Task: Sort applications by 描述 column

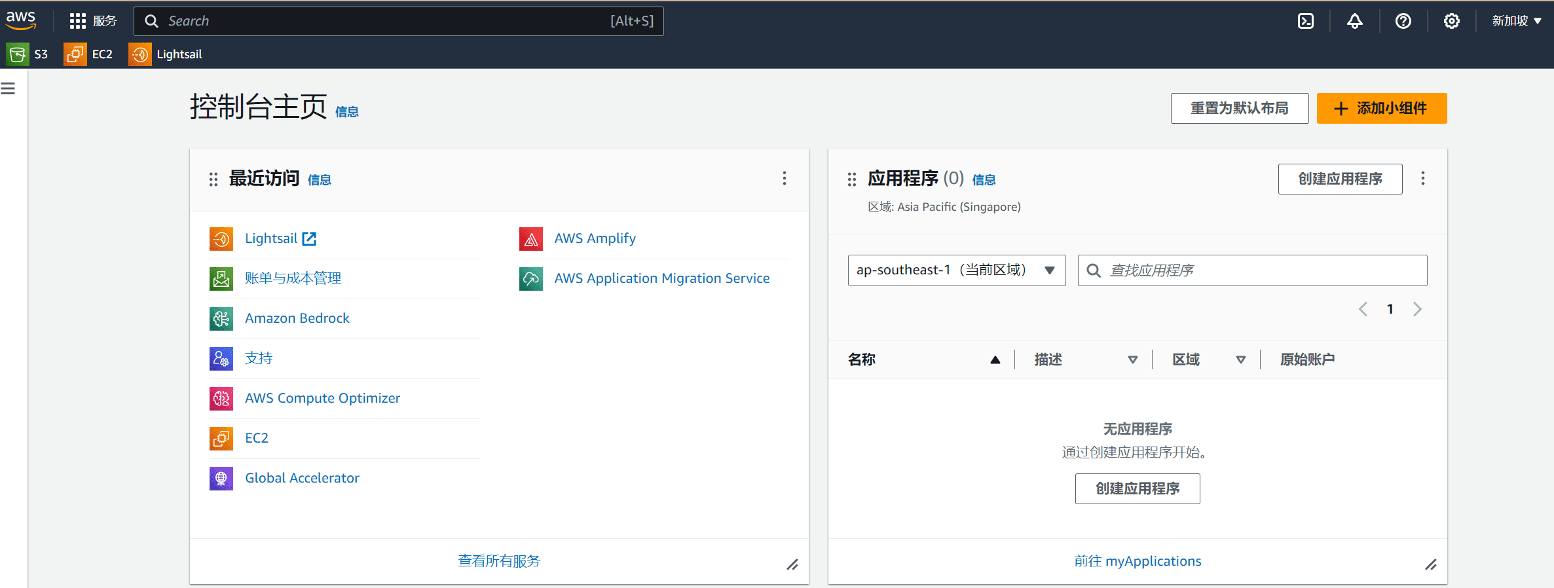Action: click(1132, 359)
